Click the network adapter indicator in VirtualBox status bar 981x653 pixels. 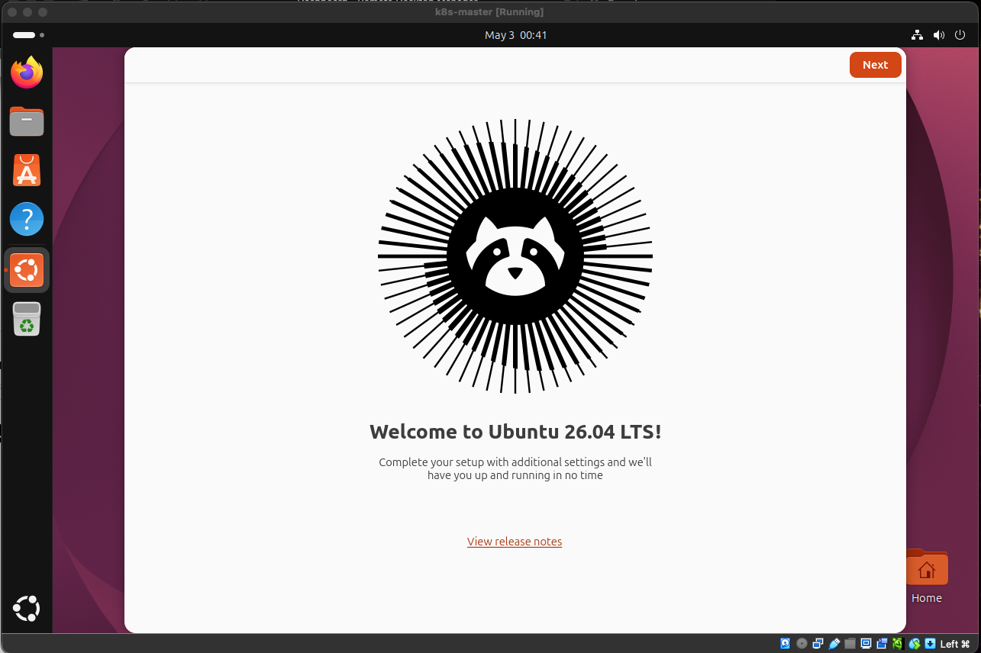click(818, 644)
